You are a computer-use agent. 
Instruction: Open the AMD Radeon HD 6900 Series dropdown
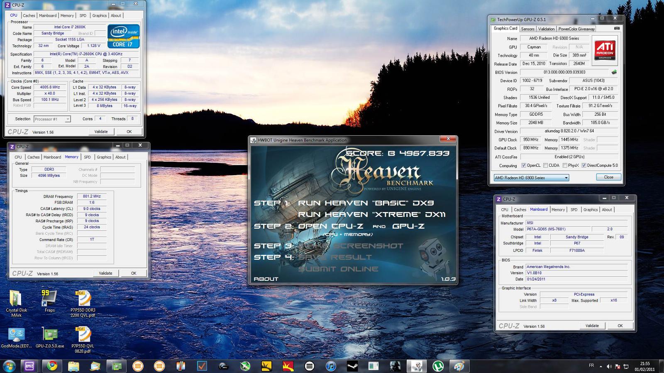[531, 178]
